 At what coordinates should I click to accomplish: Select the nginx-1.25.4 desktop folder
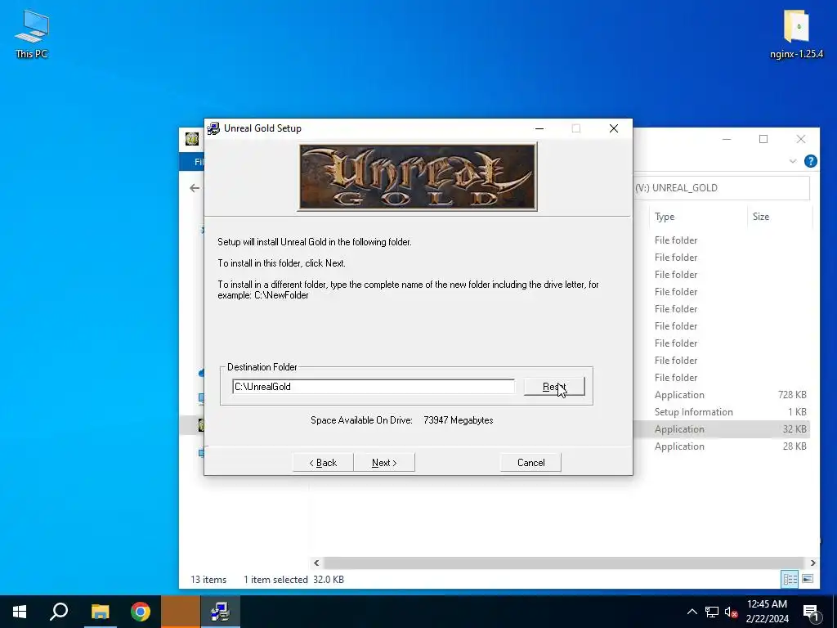[796, 34]
